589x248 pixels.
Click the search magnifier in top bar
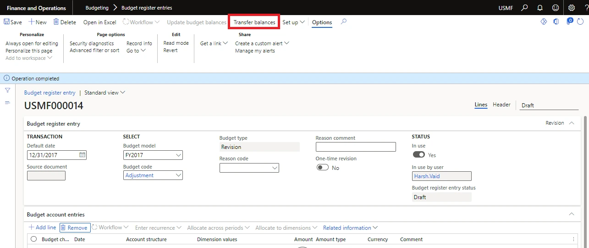tap(525, 8)
